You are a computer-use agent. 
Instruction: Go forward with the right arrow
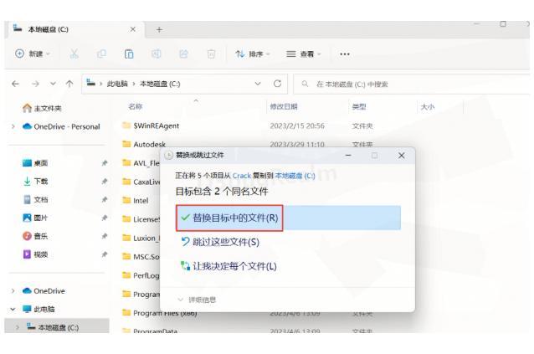click(x=35, y=84)
